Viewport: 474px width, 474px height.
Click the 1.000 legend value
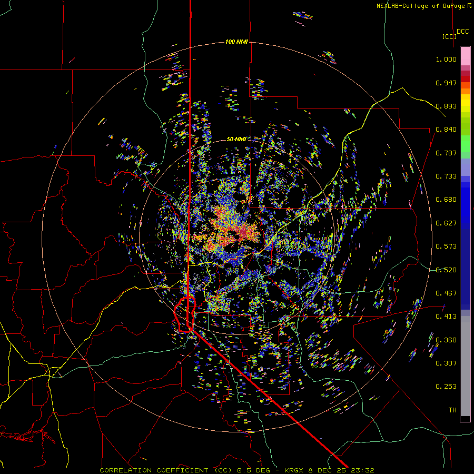[x=446, y=59]
